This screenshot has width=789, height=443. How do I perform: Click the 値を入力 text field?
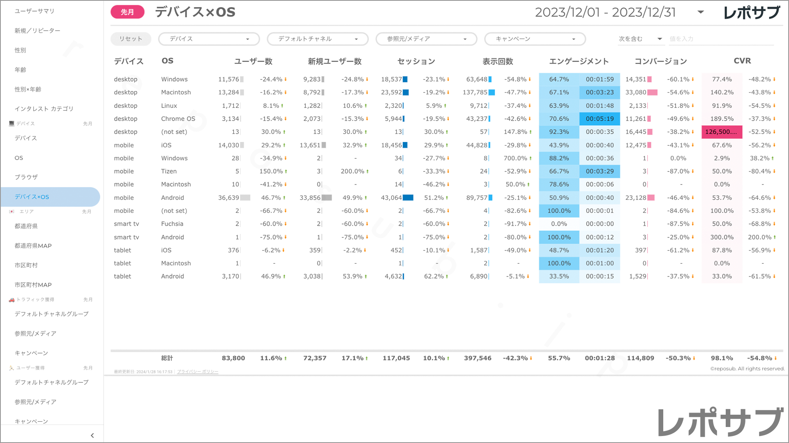tap(721, 39)
